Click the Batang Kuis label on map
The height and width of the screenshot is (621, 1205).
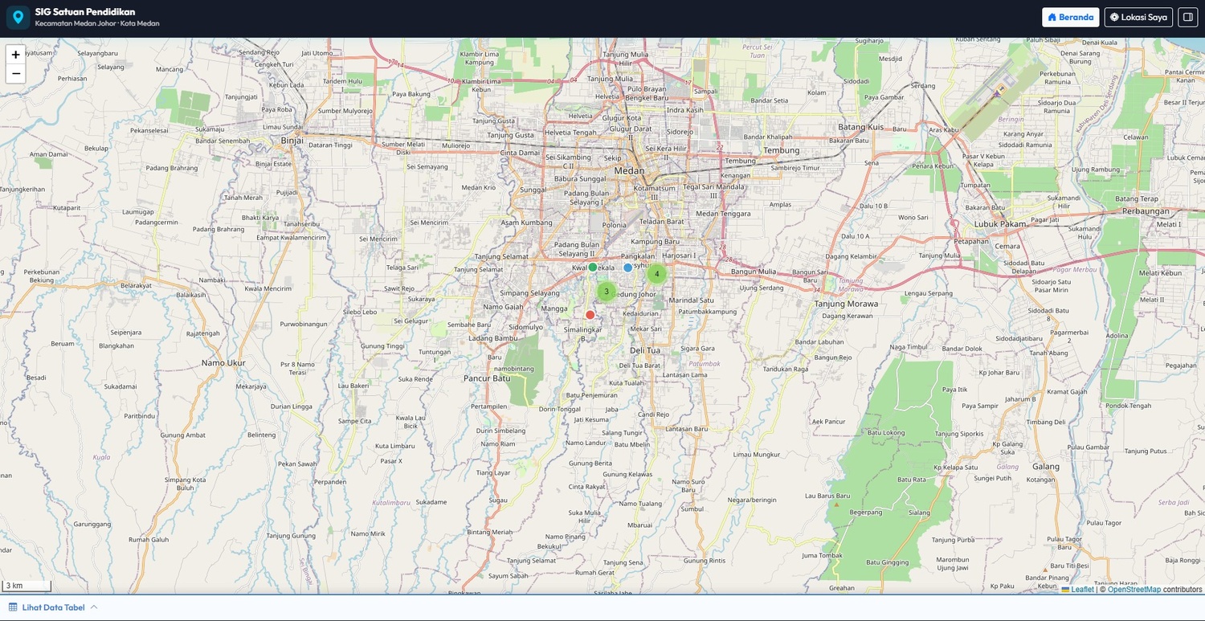[x=861, y=128]
